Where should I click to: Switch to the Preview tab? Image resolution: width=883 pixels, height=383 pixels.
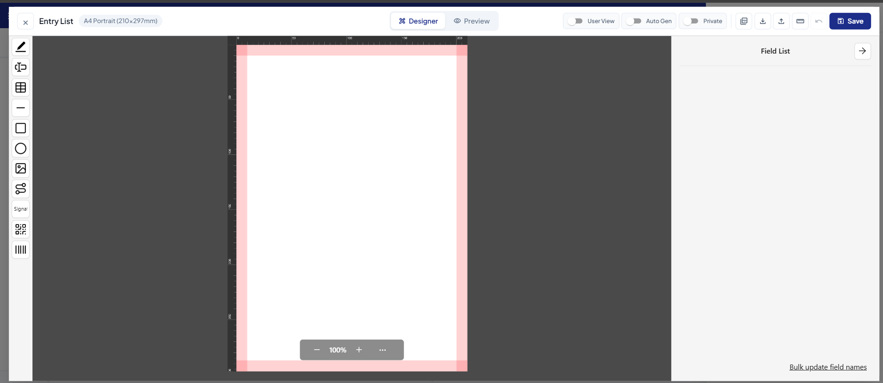pos(472,21)
